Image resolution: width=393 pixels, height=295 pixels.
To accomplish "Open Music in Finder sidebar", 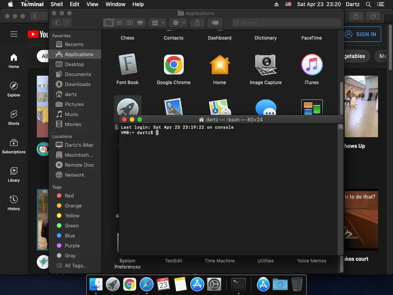I will click(75, 114).
